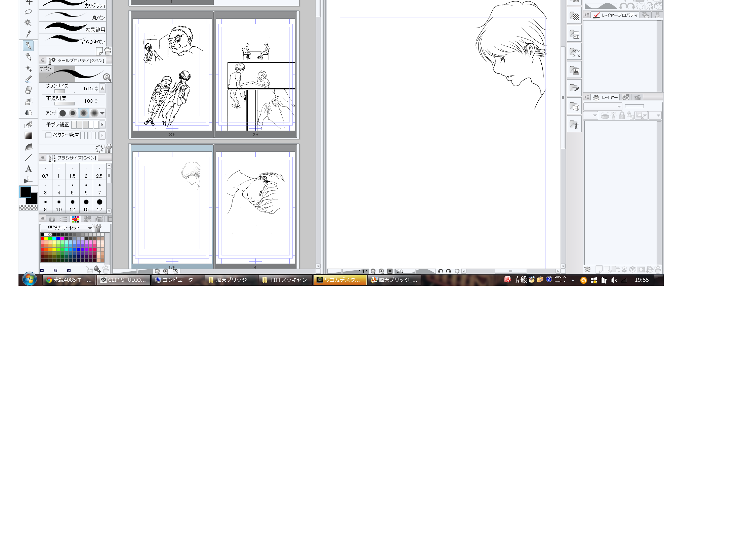This screenshot has height=556, width=742.
Task: Open the レイヤープロパティ tab
Action: click(616, 15)
